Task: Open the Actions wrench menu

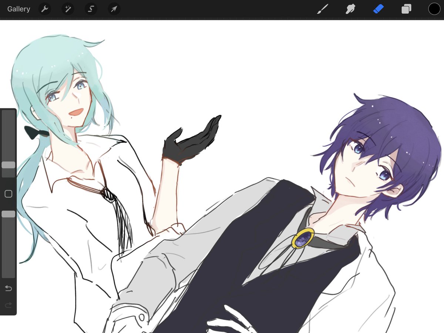Action: click(x=45, y=9)
